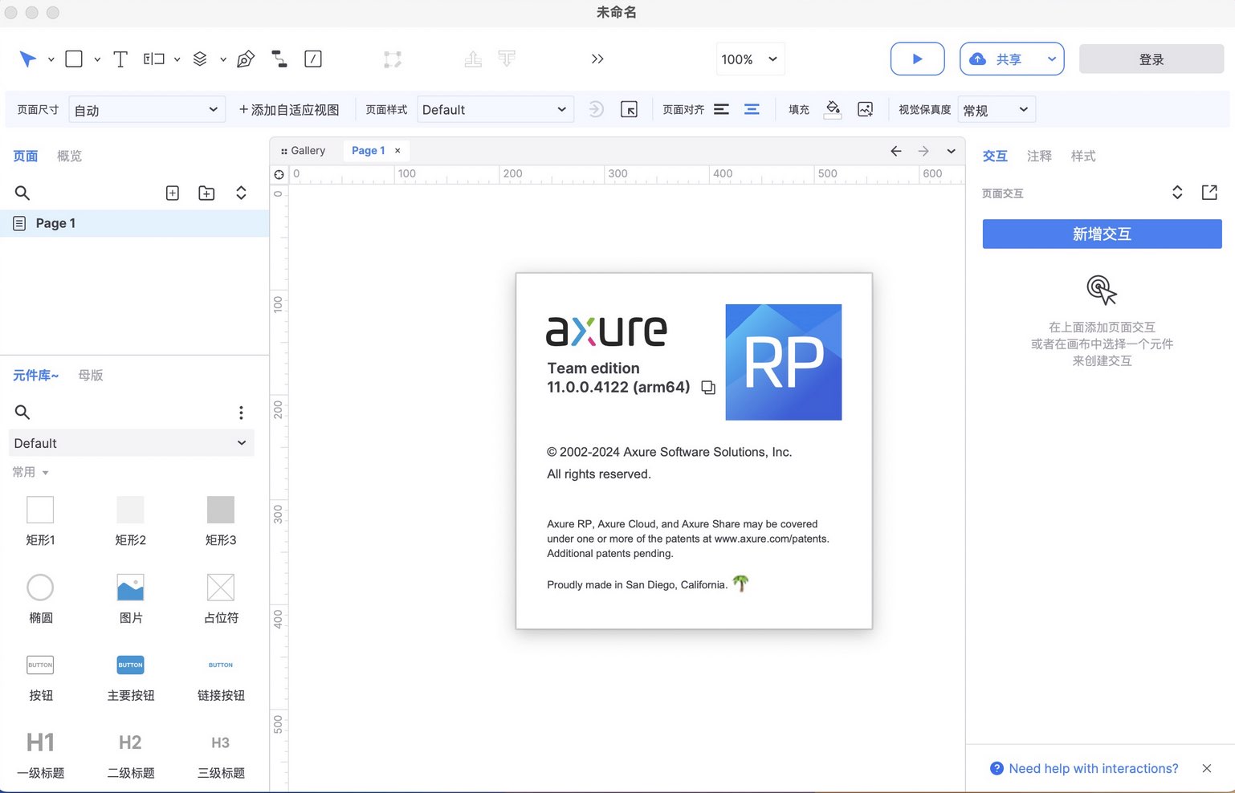Viewport: 1235px width, 793px height.
Task: Click bring to front icon
Action: tap(473, 59)
